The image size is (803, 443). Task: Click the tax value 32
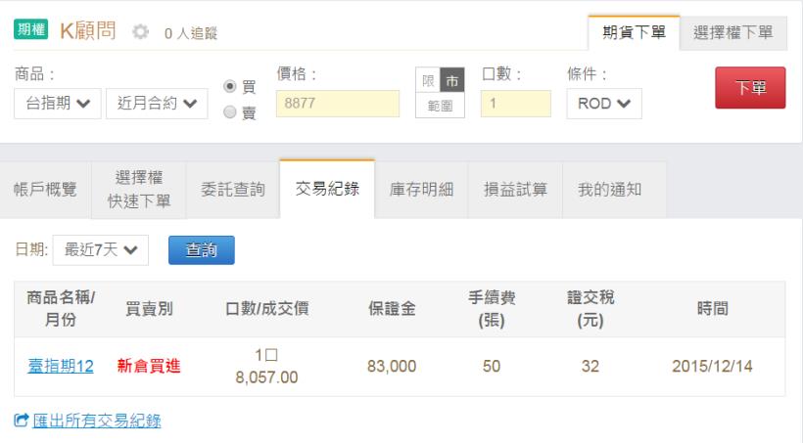(x=590, y=367)
